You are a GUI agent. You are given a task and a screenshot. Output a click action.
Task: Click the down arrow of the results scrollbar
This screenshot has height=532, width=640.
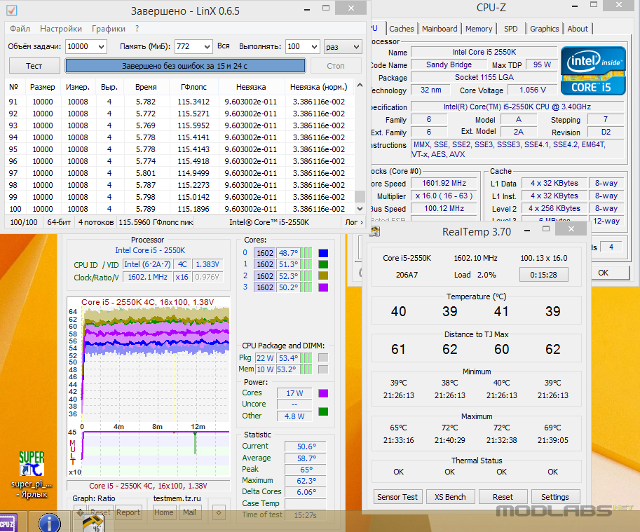(x=360, y=208)
